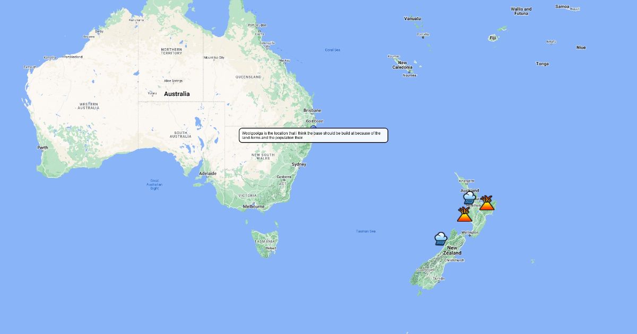
Task: Click the volcano icon east of Hamilton
Action: click(x=487, y=203)
